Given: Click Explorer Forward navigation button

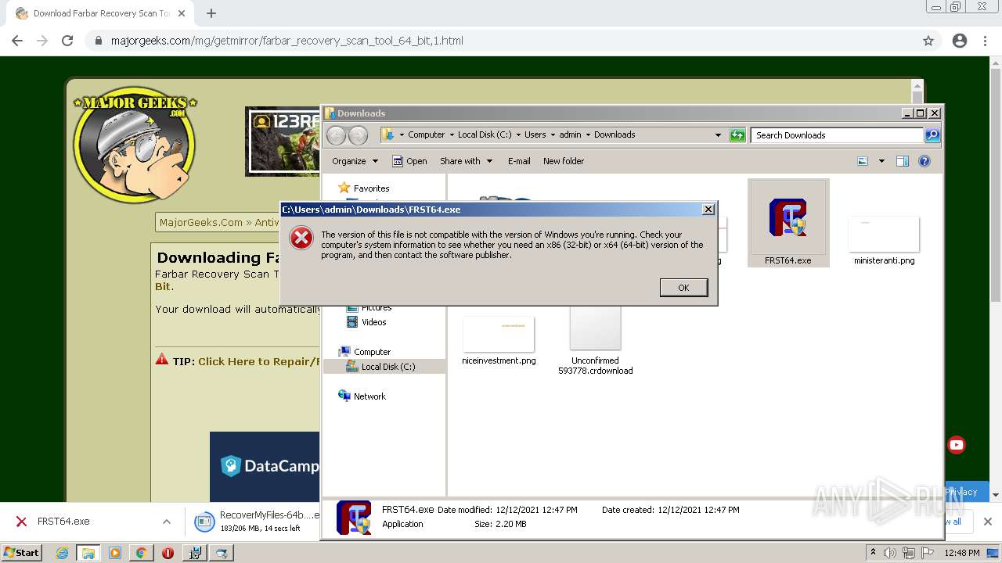Looking at the screenshot, I should coord(358,135).
